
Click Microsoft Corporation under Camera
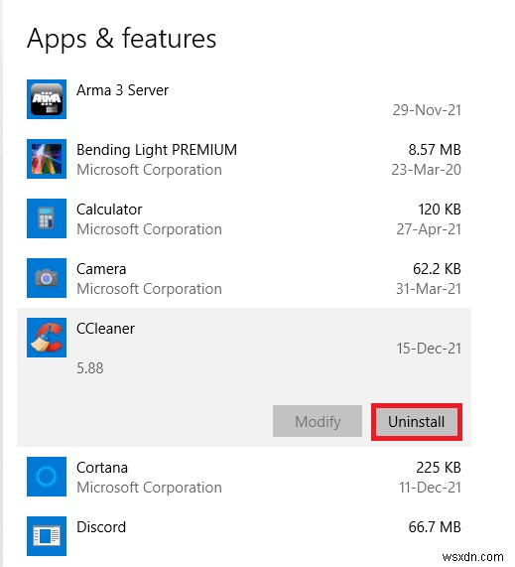(x=149, y=289)
